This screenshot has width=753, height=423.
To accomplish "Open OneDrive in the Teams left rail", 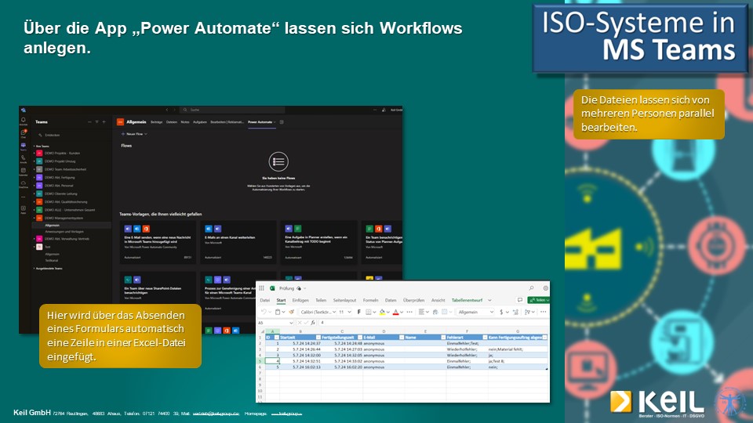I will click(24, 183).
